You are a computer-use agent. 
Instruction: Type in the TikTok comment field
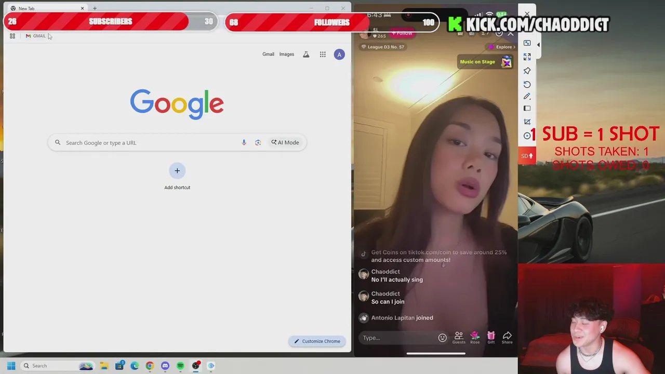(398, 338)
